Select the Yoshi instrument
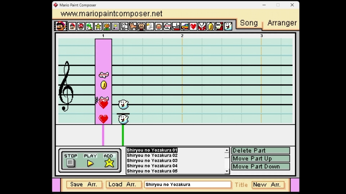This screenshot has width=346, height=194. [89, 26]
